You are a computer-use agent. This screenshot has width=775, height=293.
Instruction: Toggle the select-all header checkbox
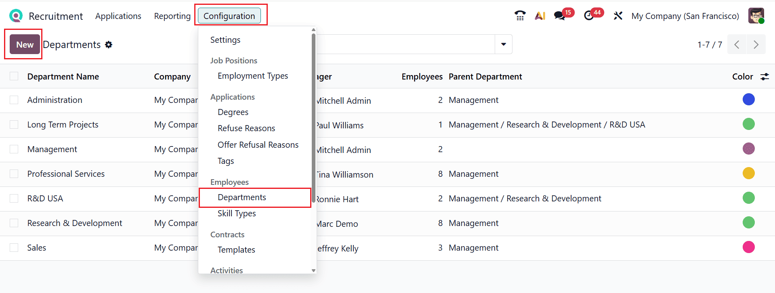pos(14,76)
